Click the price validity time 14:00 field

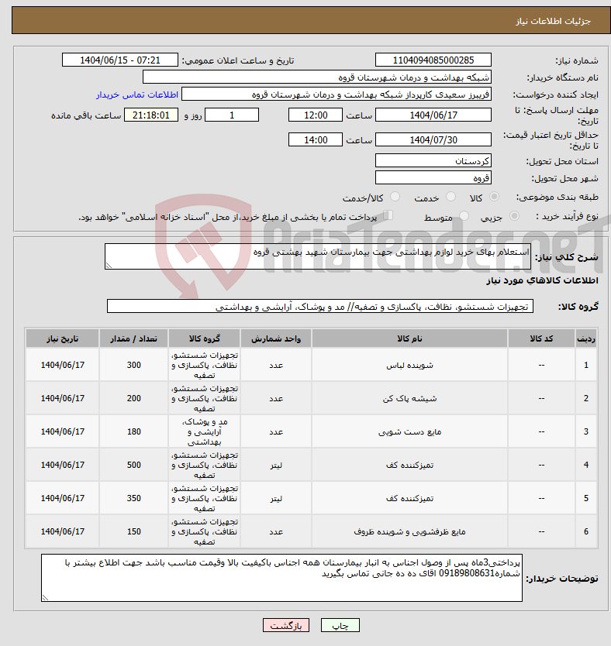click(316, 139)
